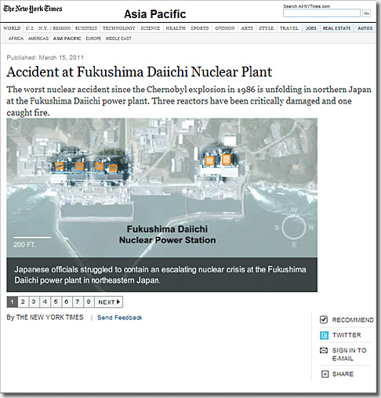
Task: Open the Opinion section
Action: [x=225, y=28]
